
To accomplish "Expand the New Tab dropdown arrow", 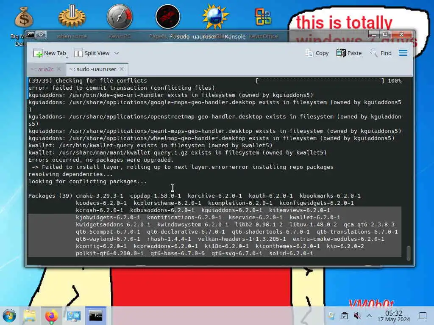I will pos(67,58).
